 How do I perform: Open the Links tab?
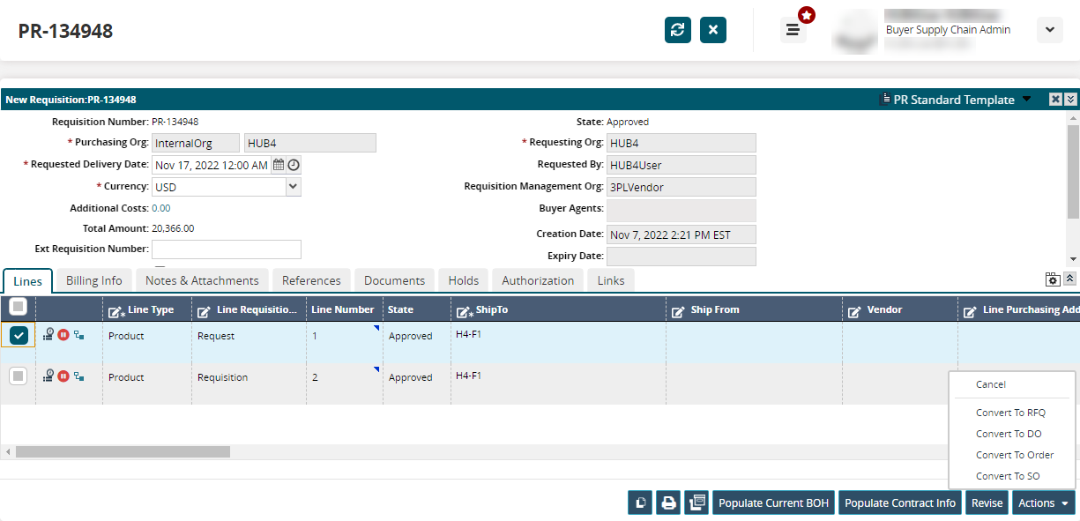coord(610,280)
